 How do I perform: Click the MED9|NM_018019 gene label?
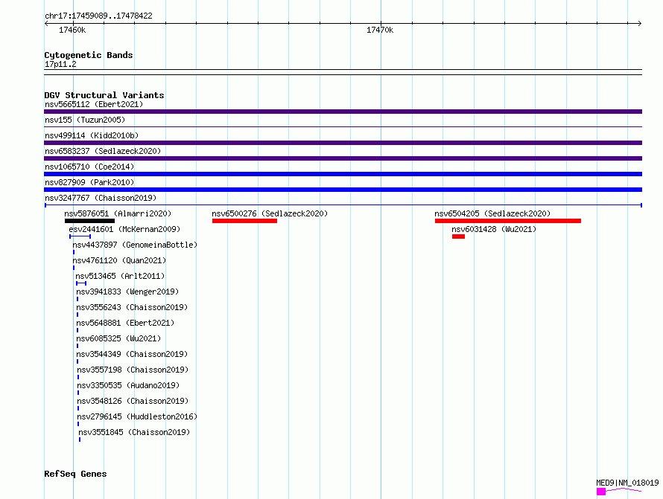pos(627,483)
